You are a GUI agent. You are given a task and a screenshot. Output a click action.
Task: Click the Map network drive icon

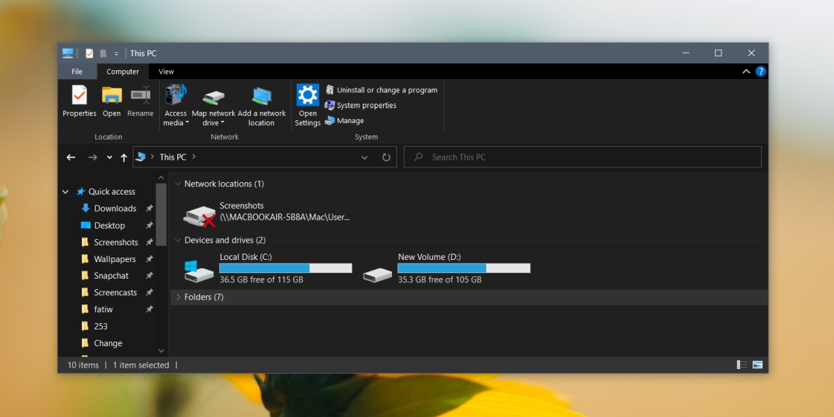click(213, 97)
